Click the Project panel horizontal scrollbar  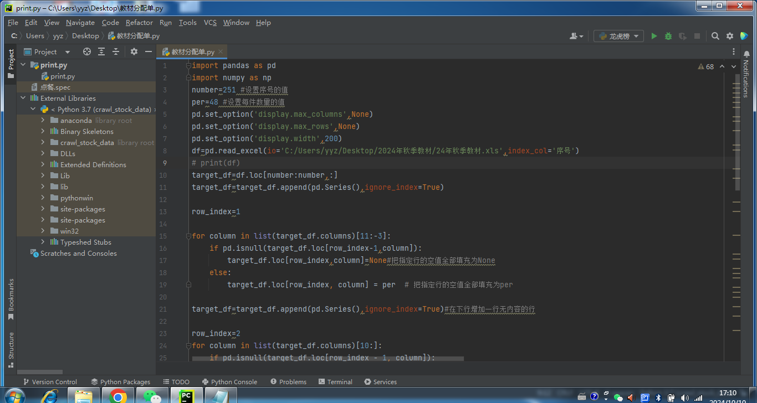(39, 372)
